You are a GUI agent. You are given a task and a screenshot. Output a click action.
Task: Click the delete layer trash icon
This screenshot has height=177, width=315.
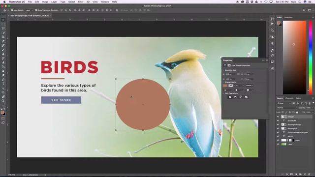[309, 174]
